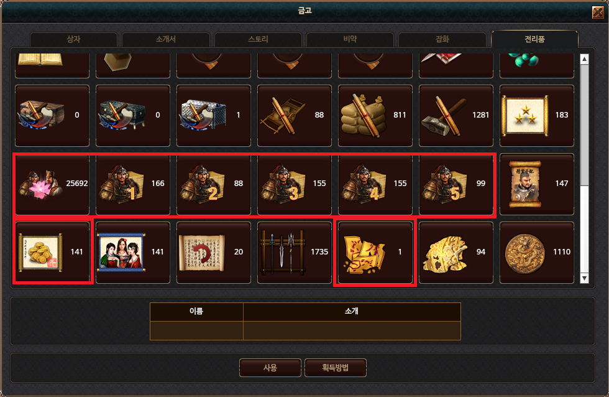Choose the grain sacks item with 811
609x397 pixels.
tap(375, 116)
